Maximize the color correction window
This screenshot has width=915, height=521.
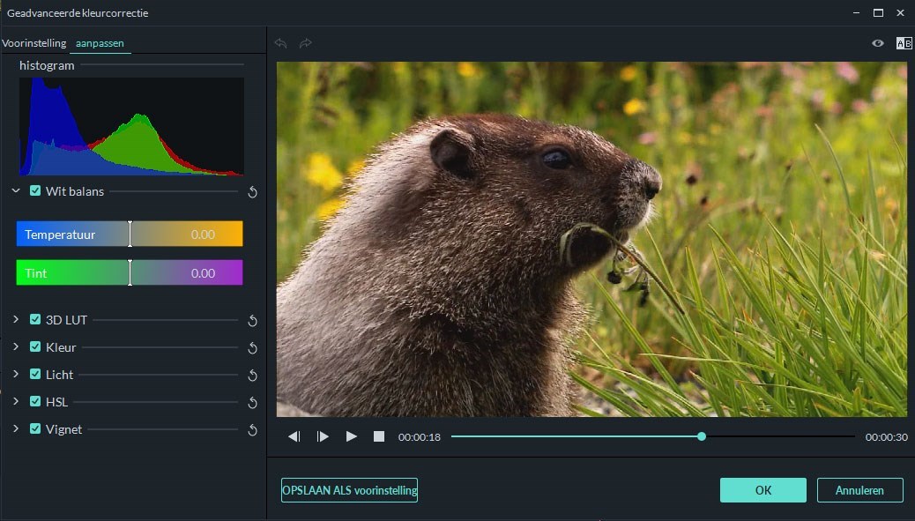point(878,13)
